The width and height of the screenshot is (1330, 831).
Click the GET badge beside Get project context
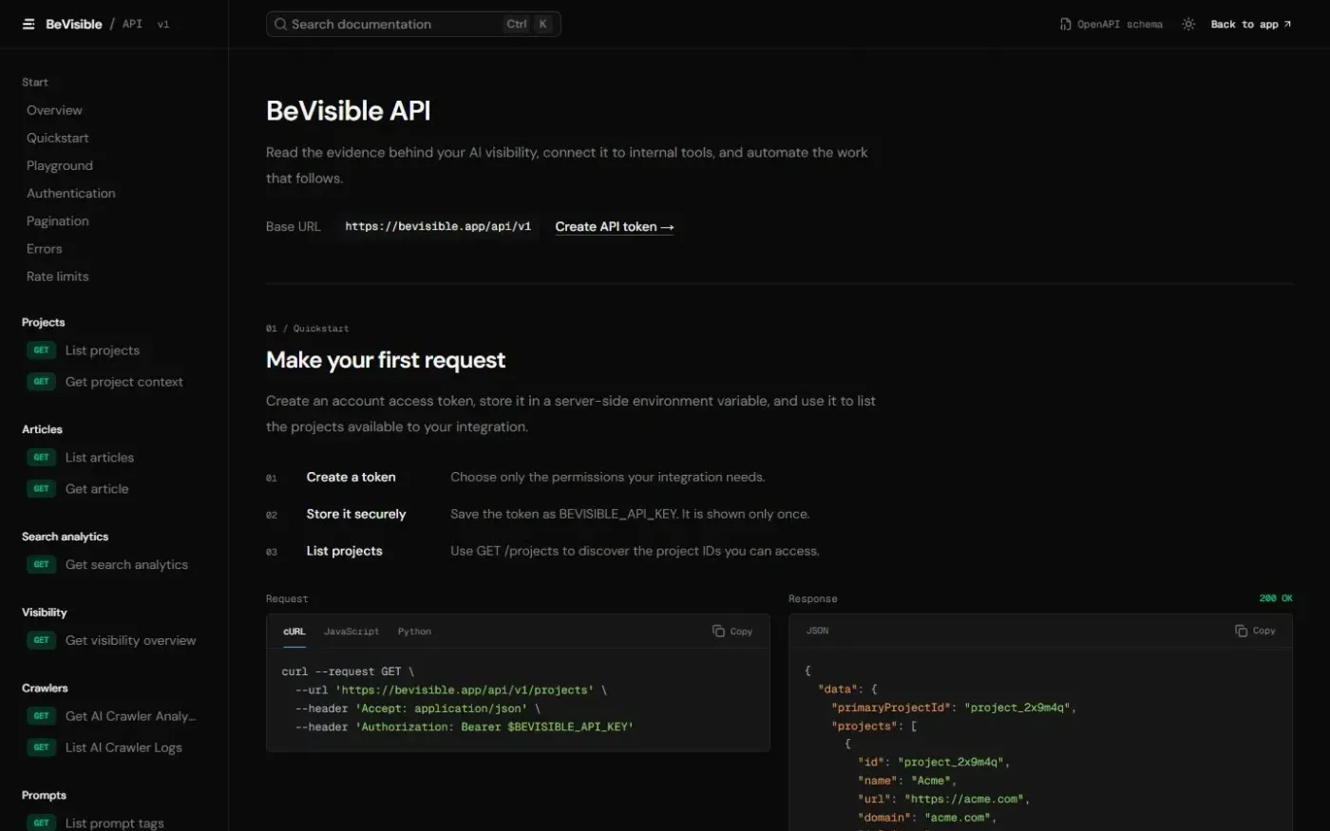(x=41, y=382)
